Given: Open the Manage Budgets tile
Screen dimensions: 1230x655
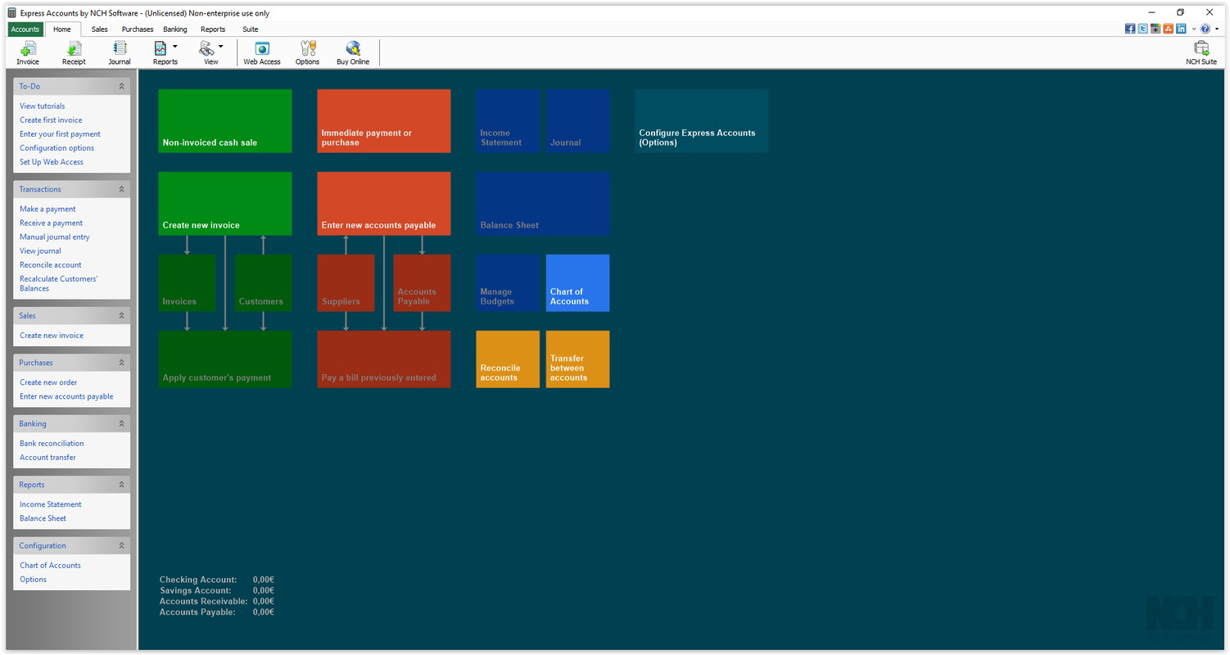Looking at the screenshot, I should coord(508,283).
